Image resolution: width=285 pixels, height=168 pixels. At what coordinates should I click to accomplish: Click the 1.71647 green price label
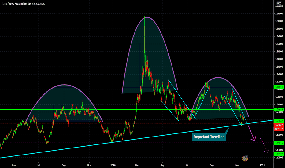[279, 121]
